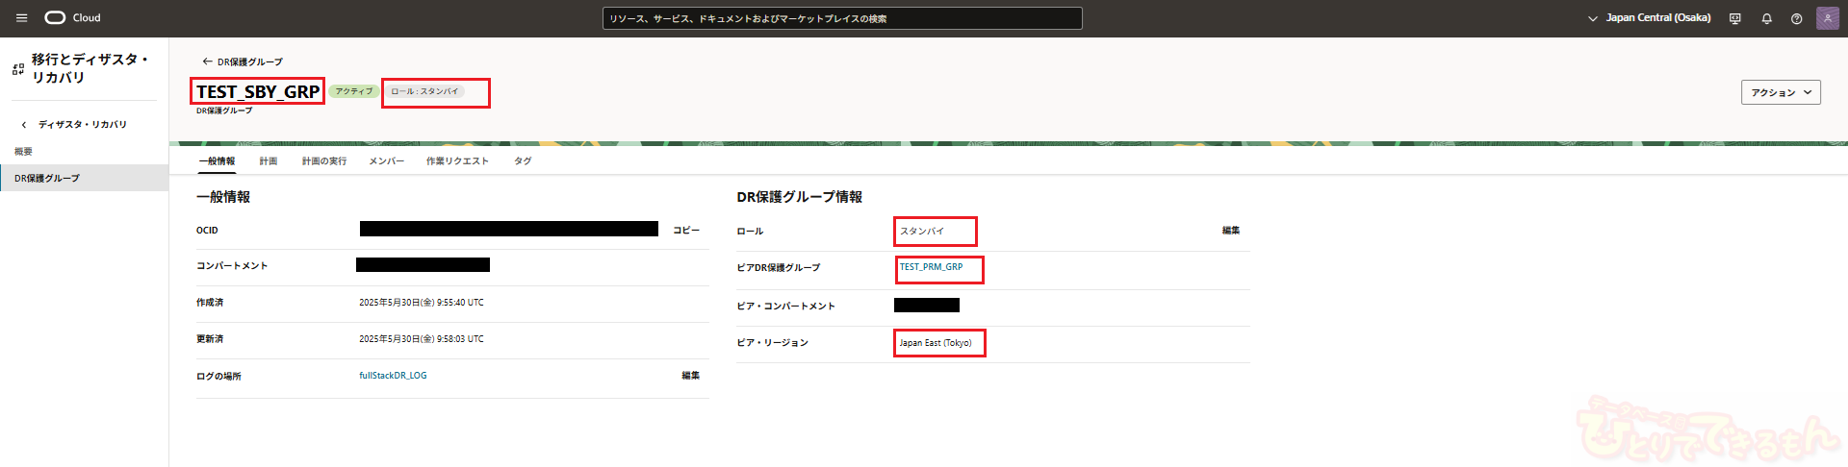Open the 作業リクエスト tab
Viewport: 1848px width, 467px height.
[457, 161]
